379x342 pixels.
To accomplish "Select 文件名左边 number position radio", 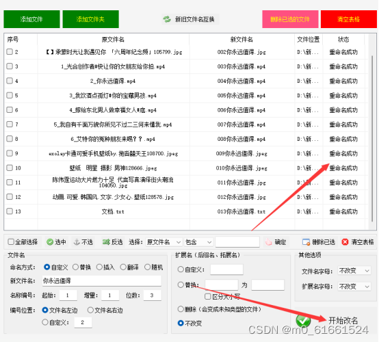I will tap(45, 310).
